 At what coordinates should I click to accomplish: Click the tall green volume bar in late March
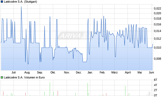coord(125,91)
